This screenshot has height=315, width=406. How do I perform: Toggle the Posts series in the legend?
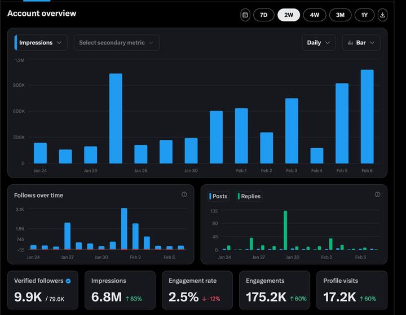pyautogui.click(x=219, y=196)
